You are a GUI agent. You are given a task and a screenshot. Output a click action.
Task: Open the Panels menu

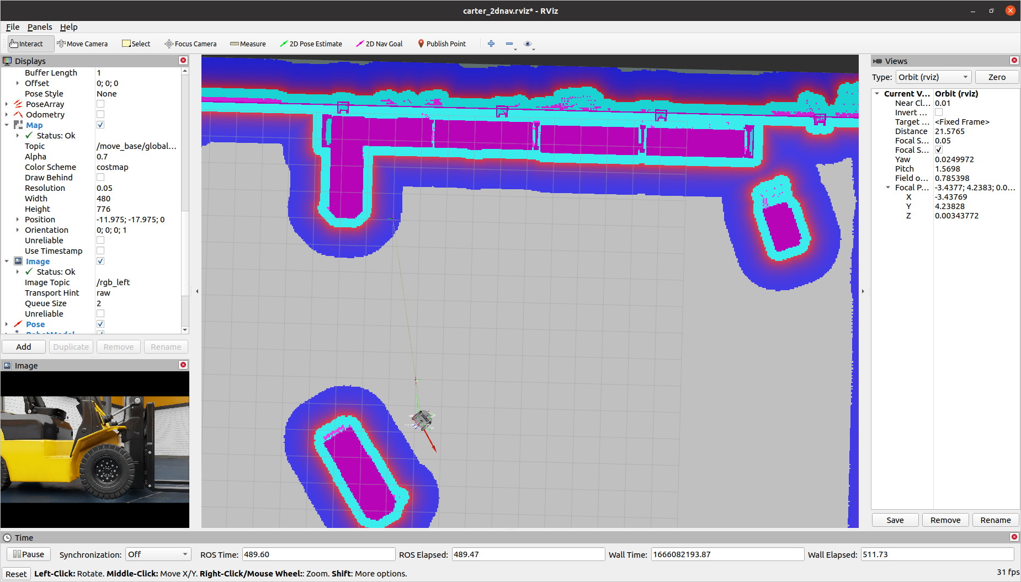(40, 27)
